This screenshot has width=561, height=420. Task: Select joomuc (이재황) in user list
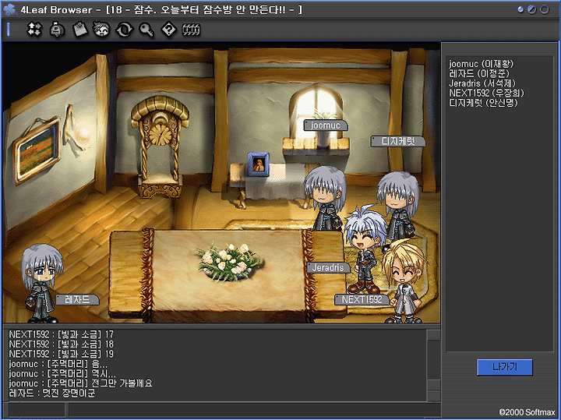click(x=482, y=64)
